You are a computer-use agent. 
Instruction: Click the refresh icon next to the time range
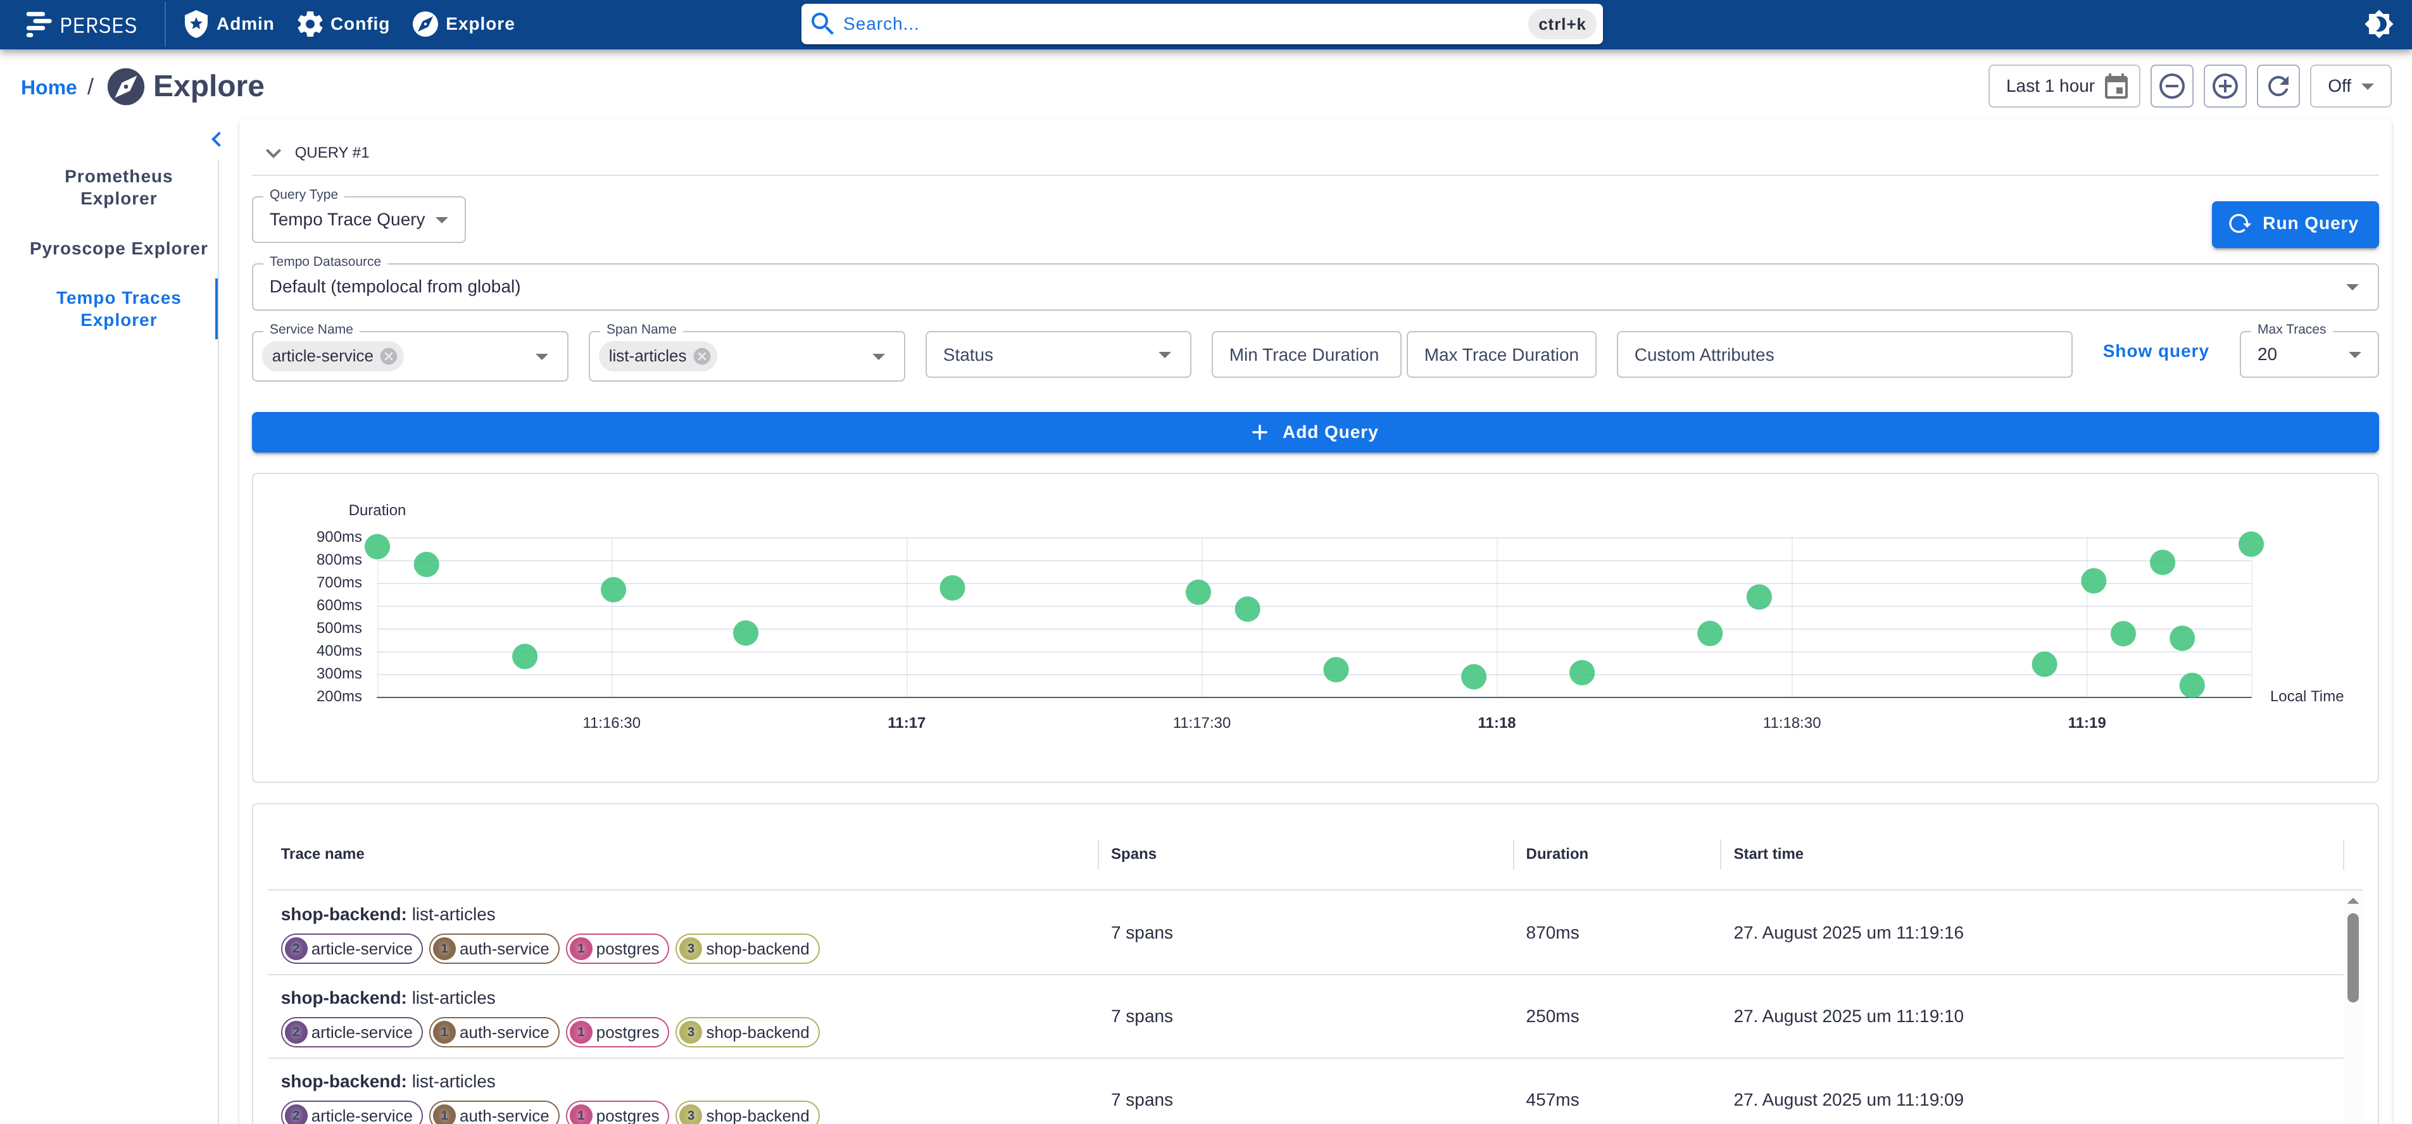click(x=2278, y=86)
